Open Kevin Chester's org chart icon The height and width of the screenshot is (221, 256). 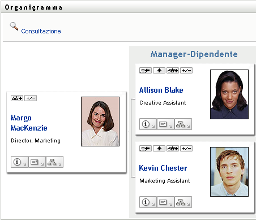[183, 202]
